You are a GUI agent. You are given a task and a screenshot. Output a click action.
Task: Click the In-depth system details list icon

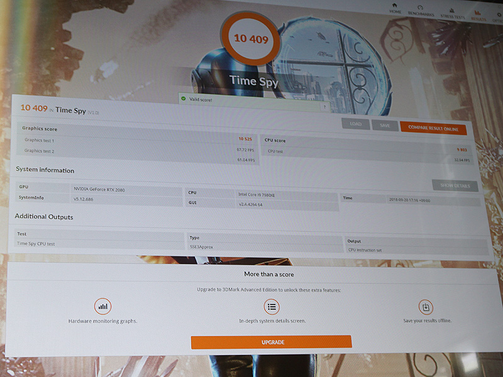click(x=272, y=307)
